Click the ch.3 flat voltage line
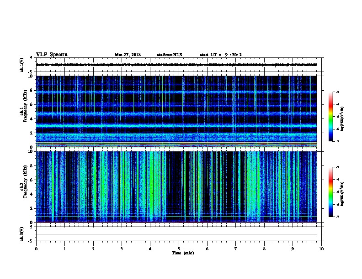Screen dimensions: 362x279 pyautogui.click(x=176, y=234)
